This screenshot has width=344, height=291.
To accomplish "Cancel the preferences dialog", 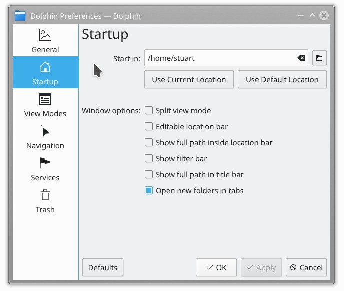I will click(x=307, y=268).
